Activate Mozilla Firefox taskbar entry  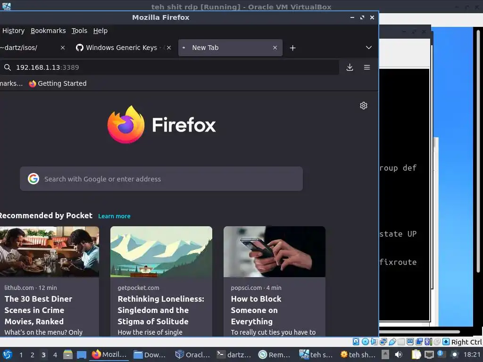coord(109,354)
